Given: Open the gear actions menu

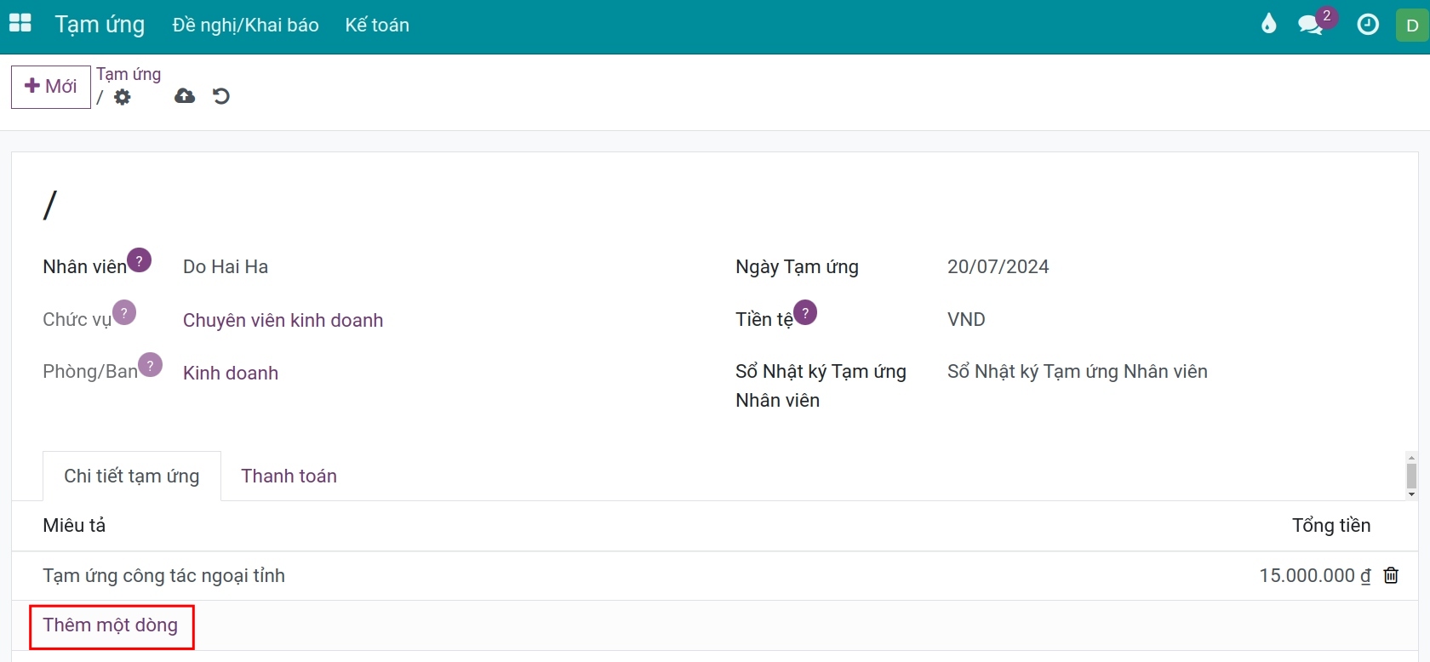Looking at the screenshot, I should coord(123,97).
